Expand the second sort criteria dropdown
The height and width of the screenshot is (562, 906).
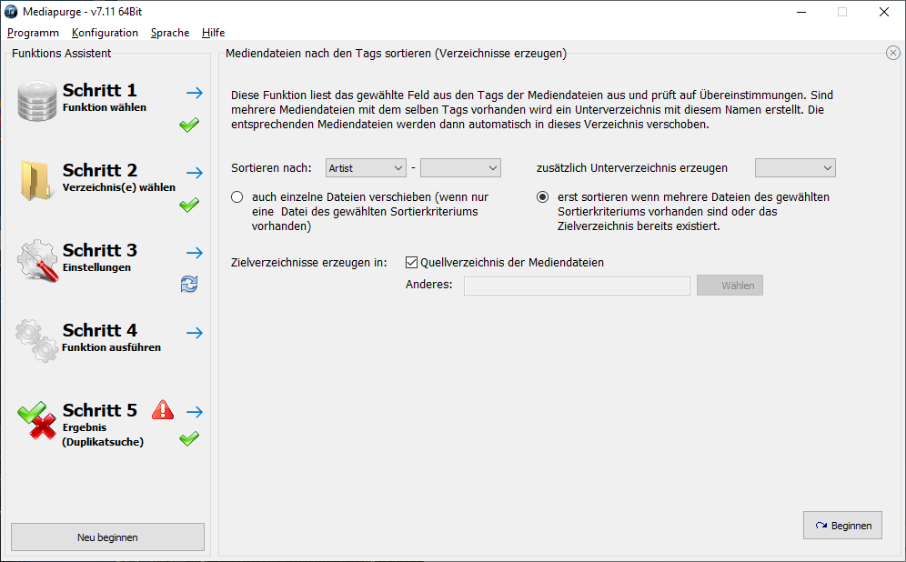tap(460, 168)
